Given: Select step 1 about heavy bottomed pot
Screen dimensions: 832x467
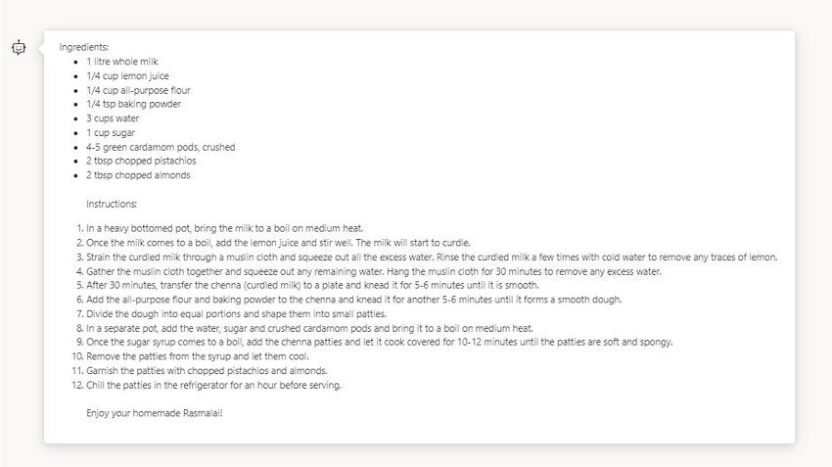Looking at the screenshot, I should pyautogui.click(x=224, y=229).
